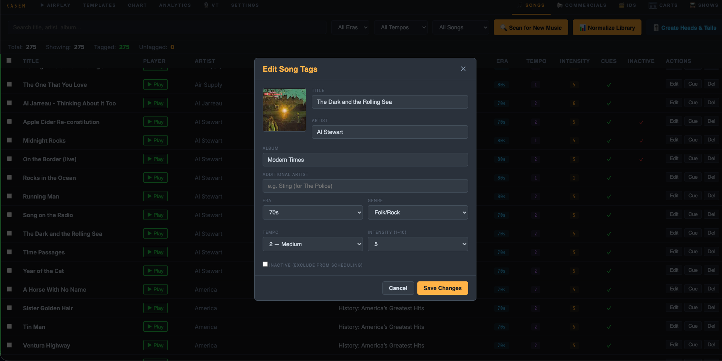Image resolution: width=722 pixels, height=361 pixels.
Task: Click Cue for Tin Man row
Action: pos(693,326)
